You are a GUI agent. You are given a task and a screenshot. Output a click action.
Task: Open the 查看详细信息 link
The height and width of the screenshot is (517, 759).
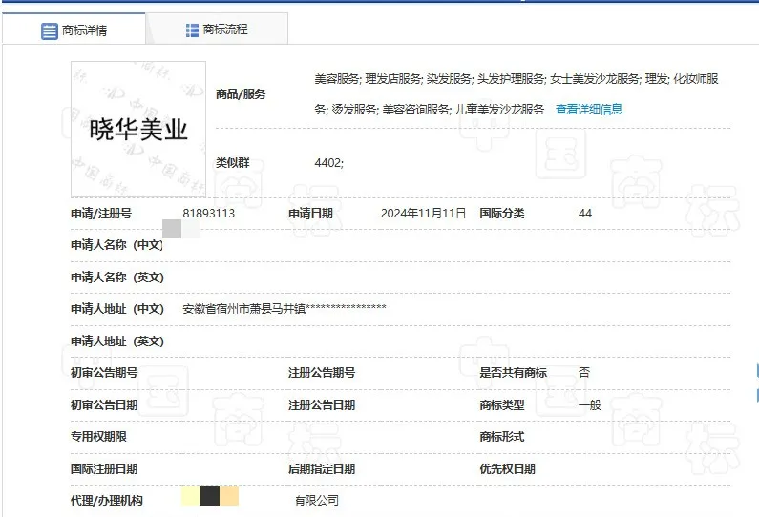589,110
